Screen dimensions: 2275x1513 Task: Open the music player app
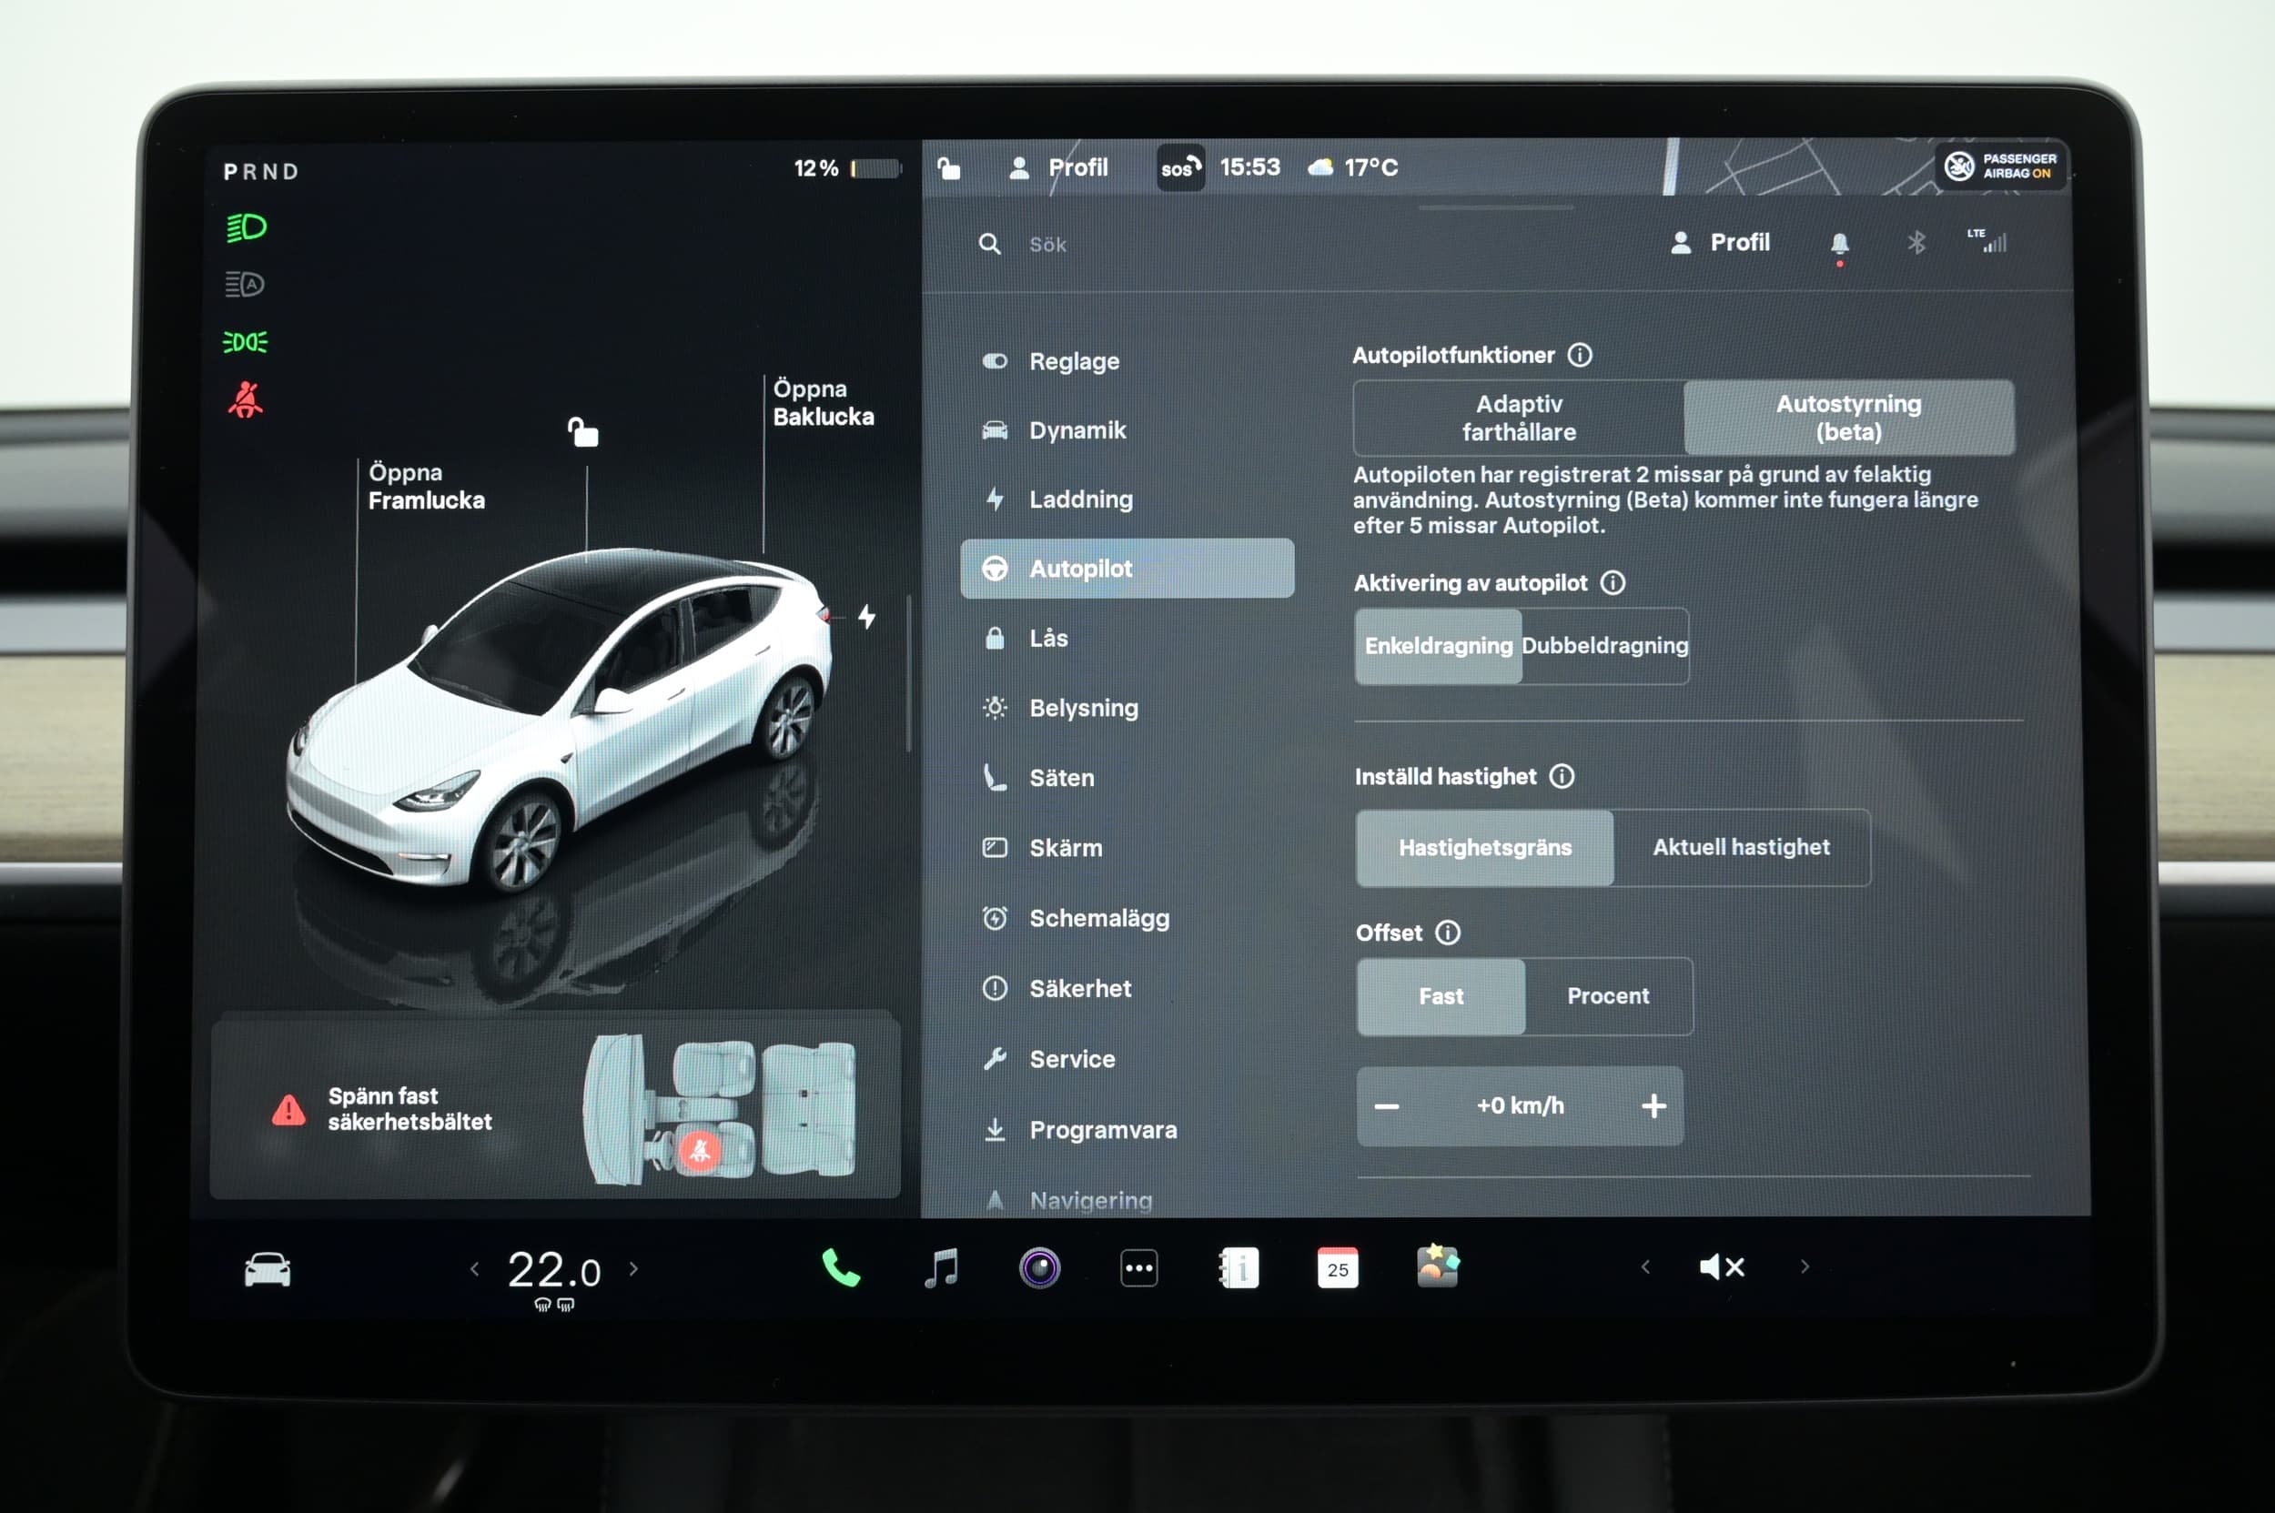pyautogui.click(x=941, y=1268)
